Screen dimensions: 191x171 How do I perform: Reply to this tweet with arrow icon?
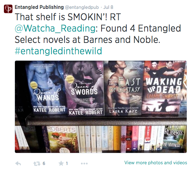pos(18,164)
